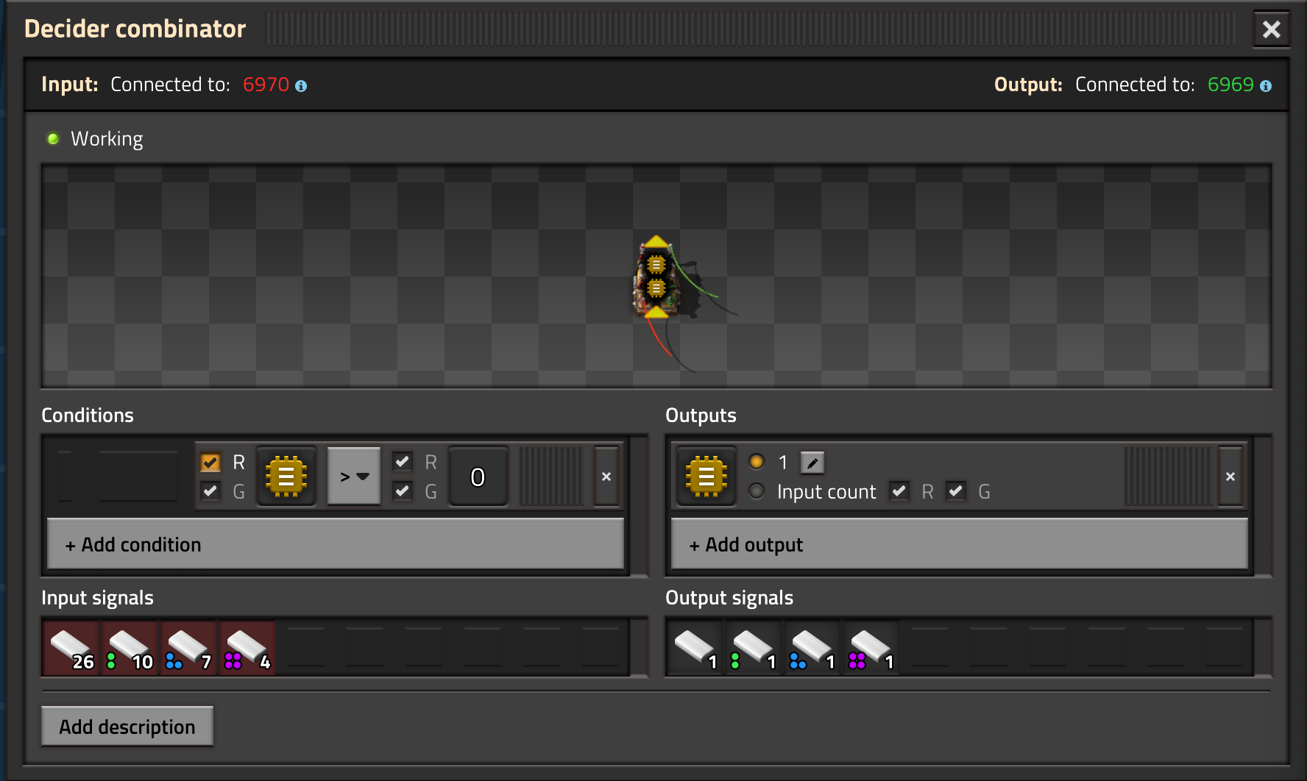Select the purple-dot input signal with count 4
This screenshot has height=781, width=1307.
point(248,647)
